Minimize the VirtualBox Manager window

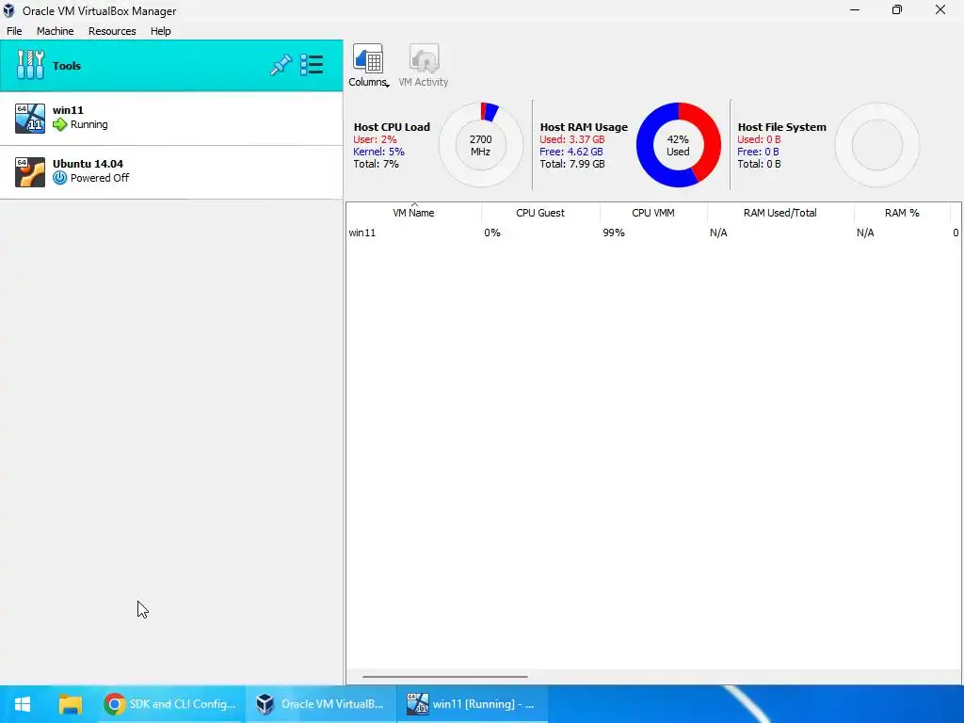click(x=855, y=9)
